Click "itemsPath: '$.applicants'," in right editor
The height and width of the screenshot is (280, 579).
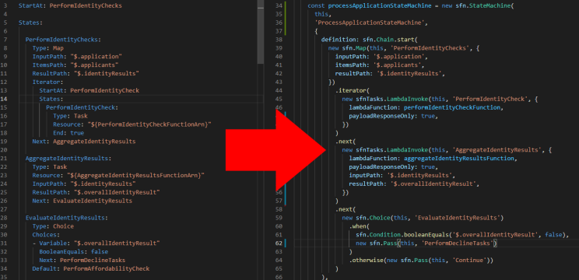pyautogui.click(x=380, y=65)
